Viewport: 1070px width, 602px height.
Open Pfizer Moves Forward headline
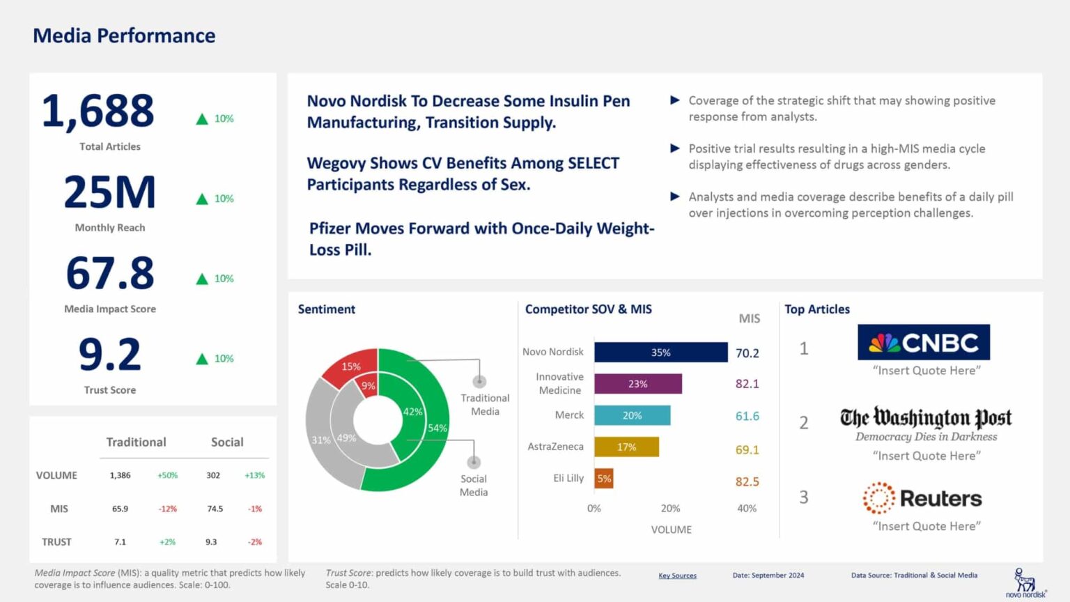click(x=481, y=239)
